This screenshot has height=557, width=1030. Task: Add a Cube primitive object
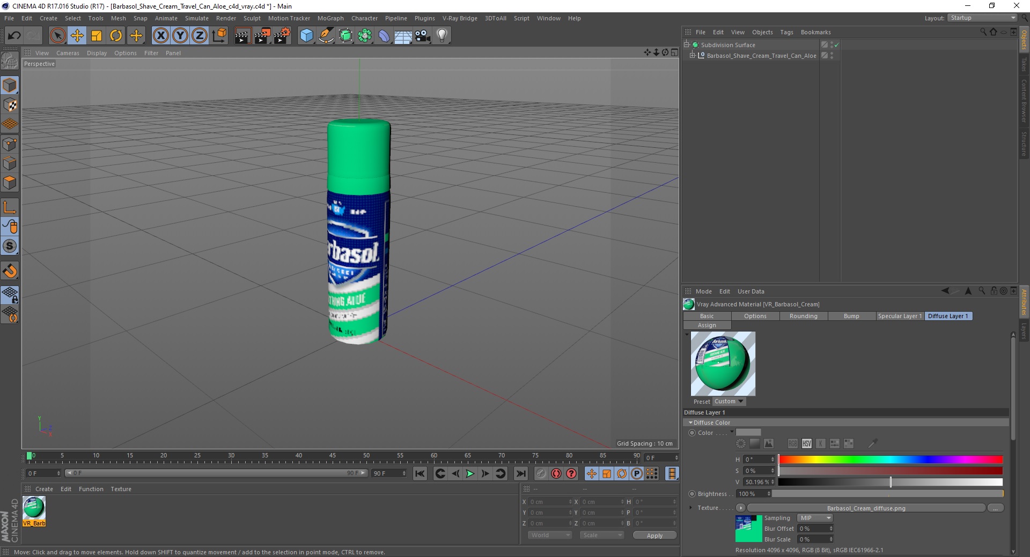pyautogui.click(x=306, y=36)
